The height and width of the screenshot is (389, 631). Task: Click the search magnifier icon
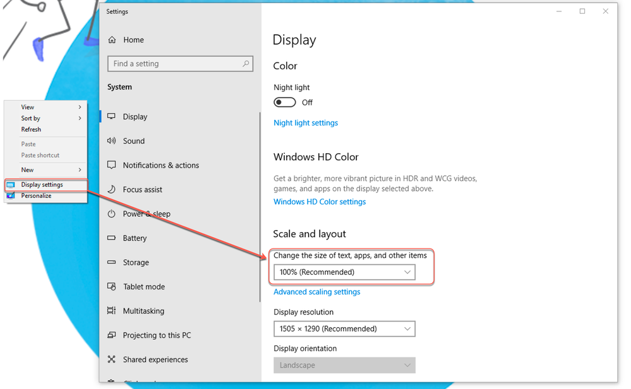click(246, 64)
